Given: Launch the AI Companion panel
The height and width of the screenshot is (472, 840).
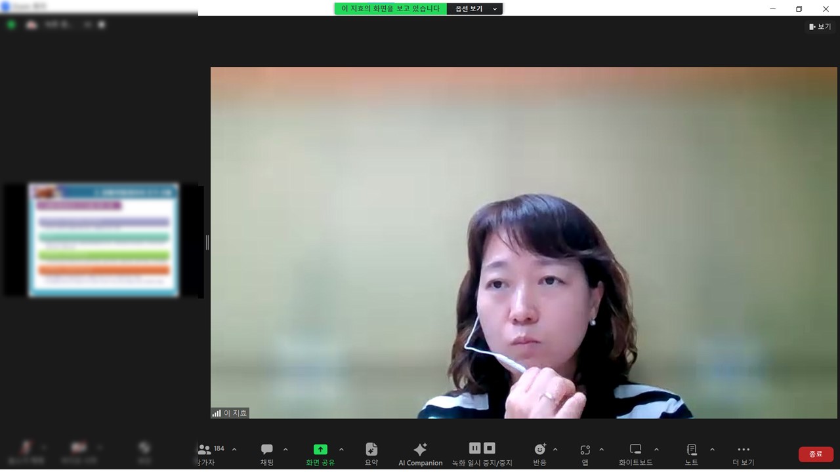Looking at the screenshot, I should point(421,454).
